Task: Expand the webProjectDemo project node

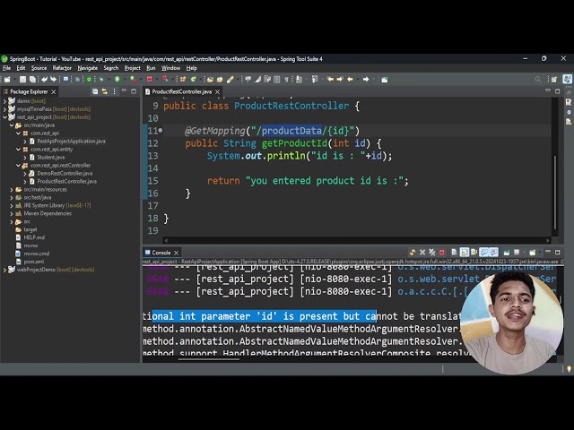Action: pos(4,270)
